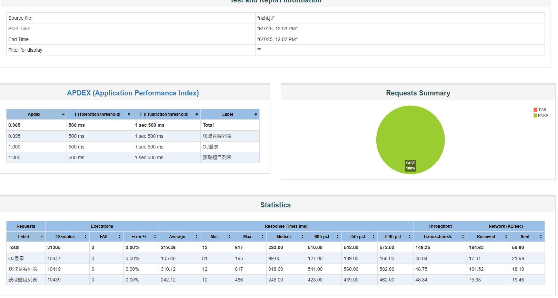Click the Throughput group header
This screenshot has height=298, width=558.
pyautogui.click(x=440, y=226)
